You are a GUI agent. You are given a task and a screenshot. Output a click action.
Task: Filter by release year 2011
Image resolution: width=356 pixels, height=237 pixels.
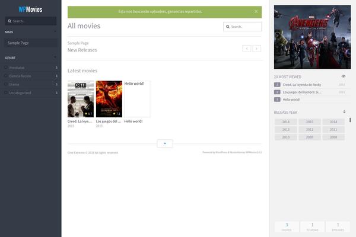333,130
